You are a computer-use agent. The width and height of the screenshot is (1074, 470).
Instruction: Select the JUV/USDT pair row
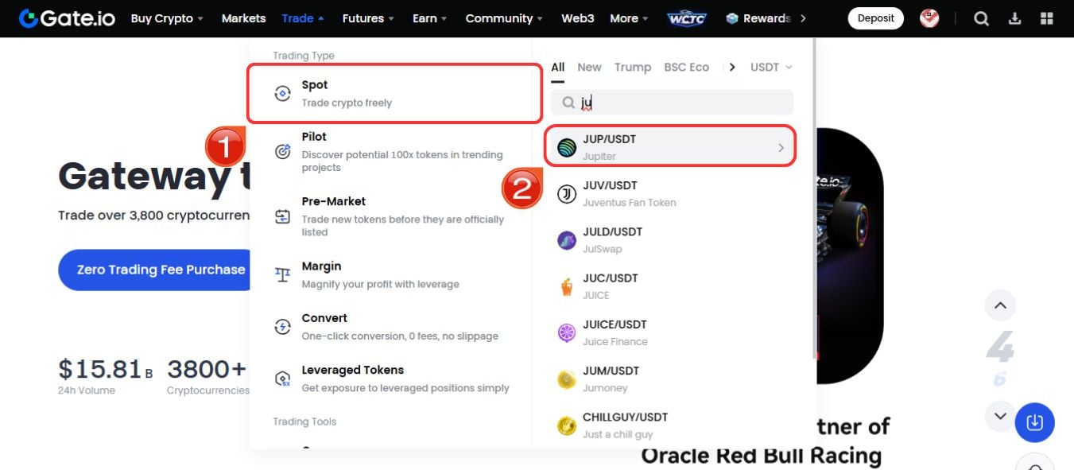coord(672,194)
